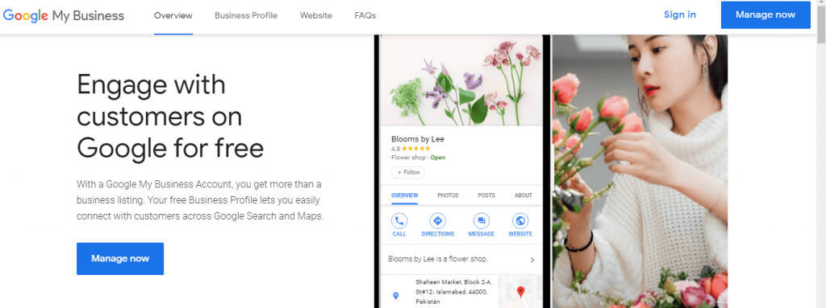The width and height of the screenshot is (826, 308).
Task: Click the 'With a Google My Business Account' paragraph
Action: 200,200
